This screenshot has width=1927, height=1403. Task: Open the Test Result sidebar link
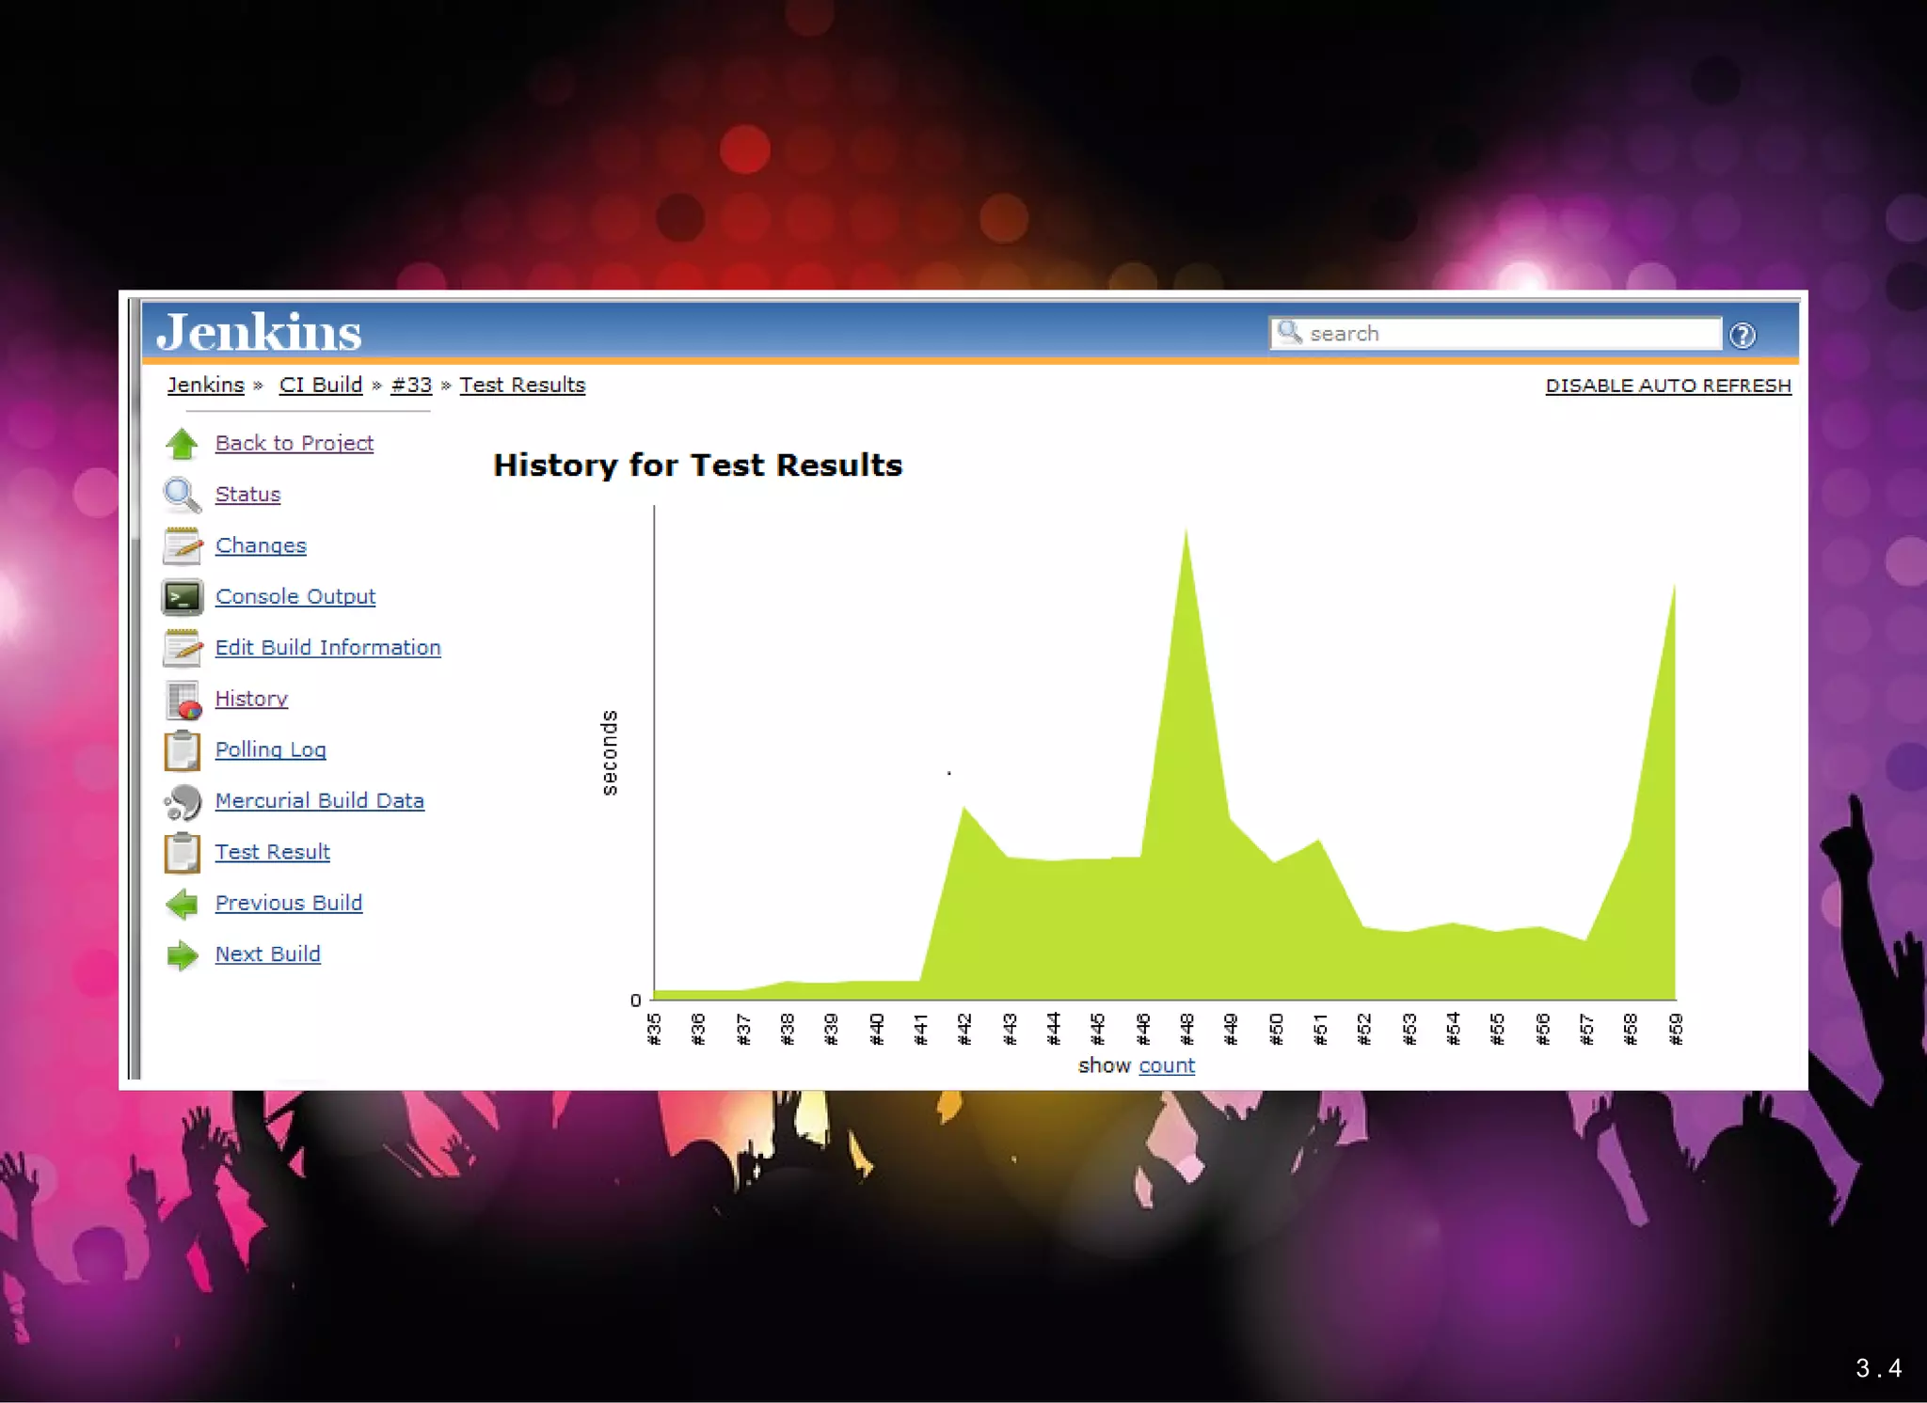(272, 852)
